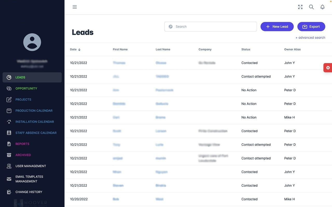Image resolution: width=332 pixels, height=207 pixels.
Task: Create a New Lead
Action: click(x=277, y=27)
